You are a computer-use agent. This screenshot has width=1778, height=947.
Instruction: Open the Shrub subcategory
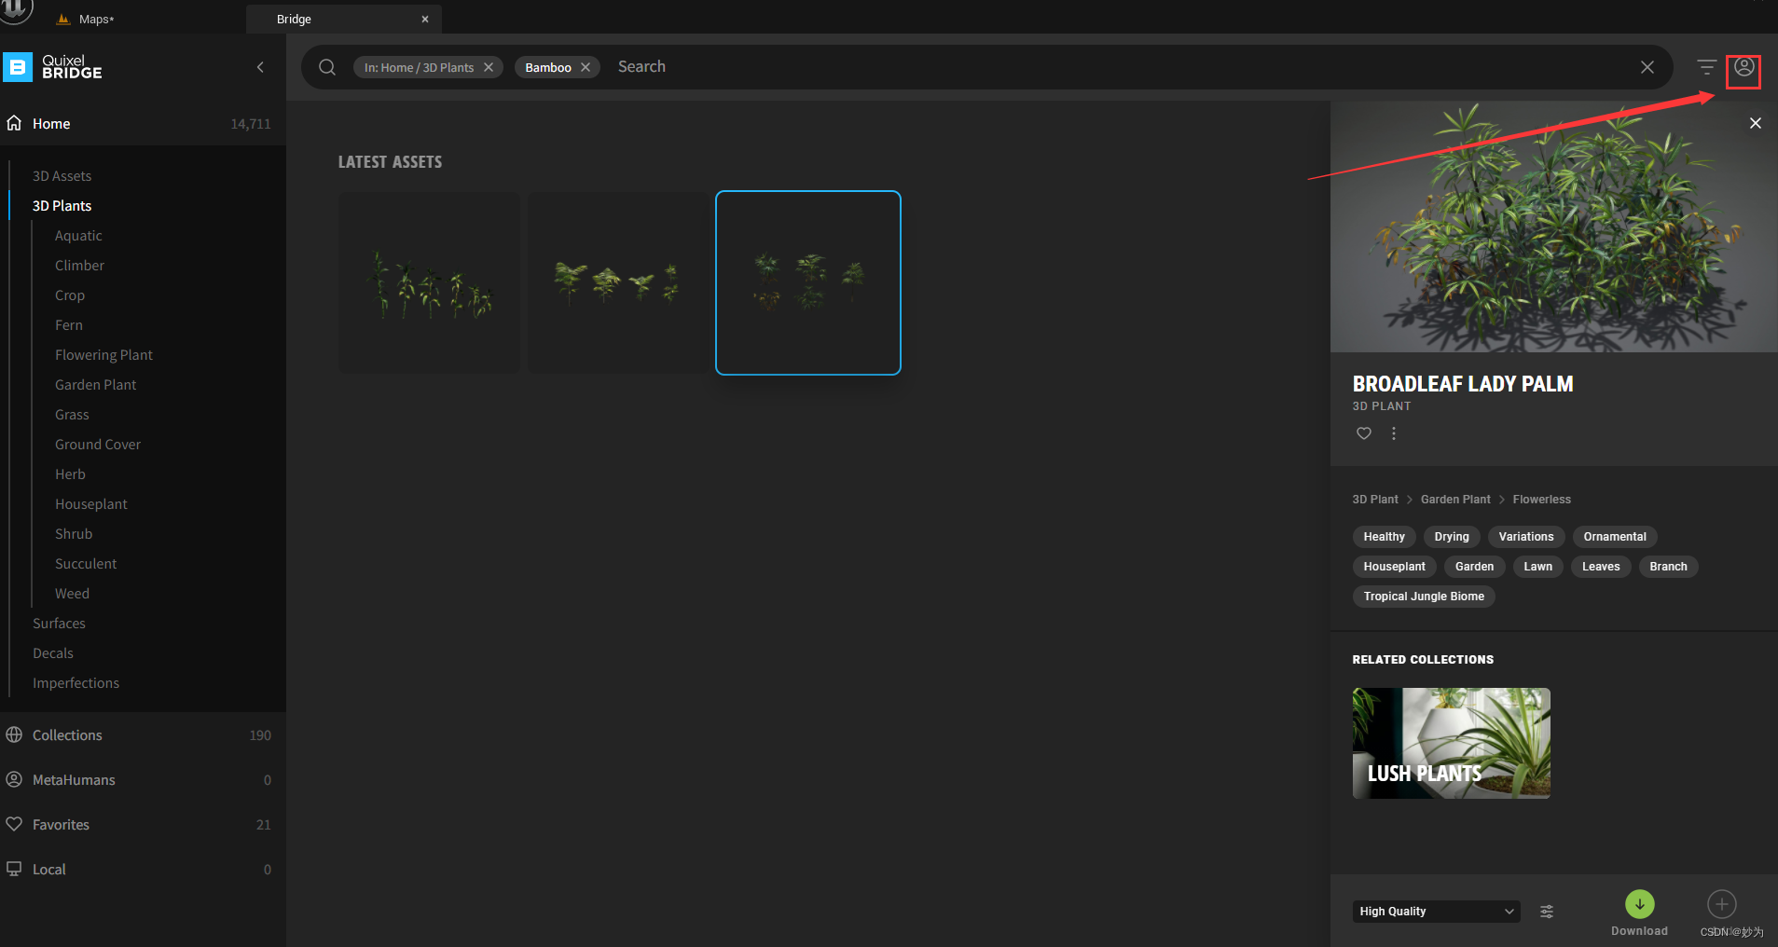[x=74, y=534]
